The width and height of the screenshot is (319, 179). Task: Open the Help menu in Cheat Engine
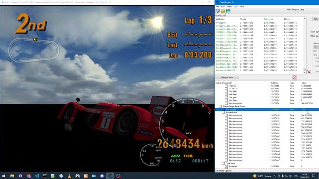pos(242,6)
